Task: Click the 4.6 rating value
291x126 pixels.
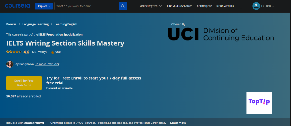Action: [26, 52]
